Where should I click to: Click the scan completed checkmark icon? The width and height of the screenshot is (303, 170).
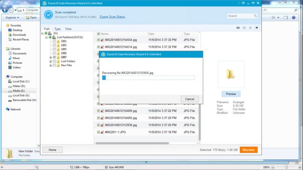click(x=48, y=15)
